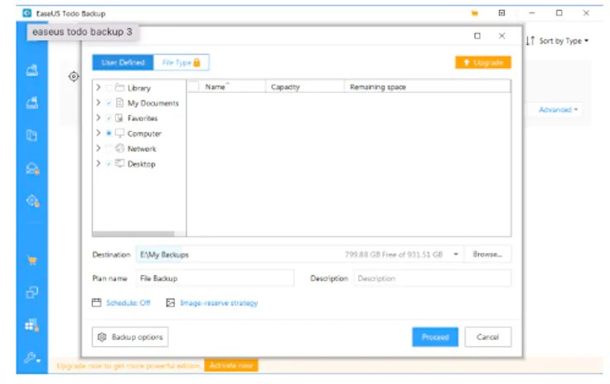Select the File Backup sidebar icon
The image size is (610, 384).
[x=31, y=135]
